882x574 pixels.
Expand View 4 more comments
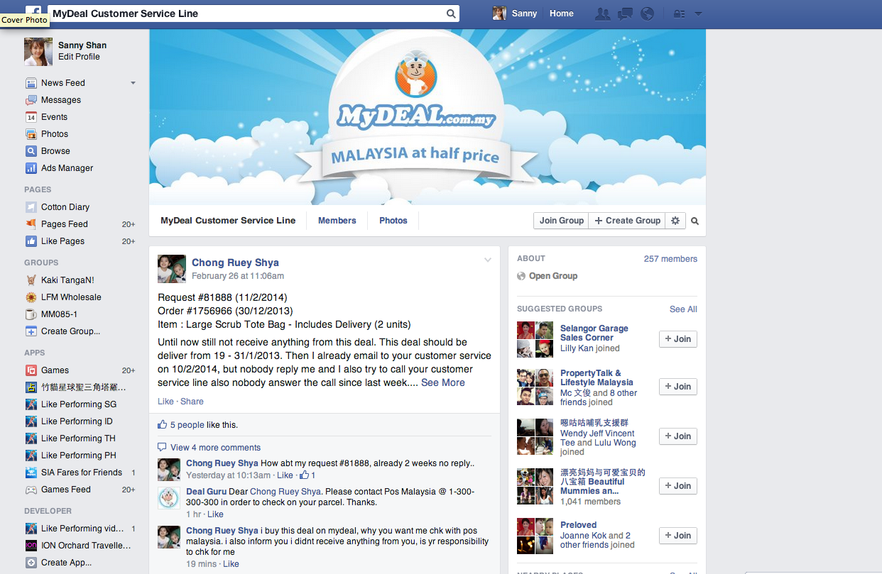pyautogui.click(x=215, y=448)
